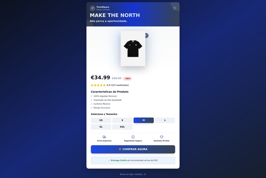Choose size XXL

tap(122, 127)
